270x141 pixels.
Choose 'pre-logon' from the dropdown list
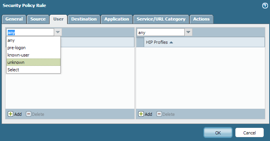click(x=34, y=48)
